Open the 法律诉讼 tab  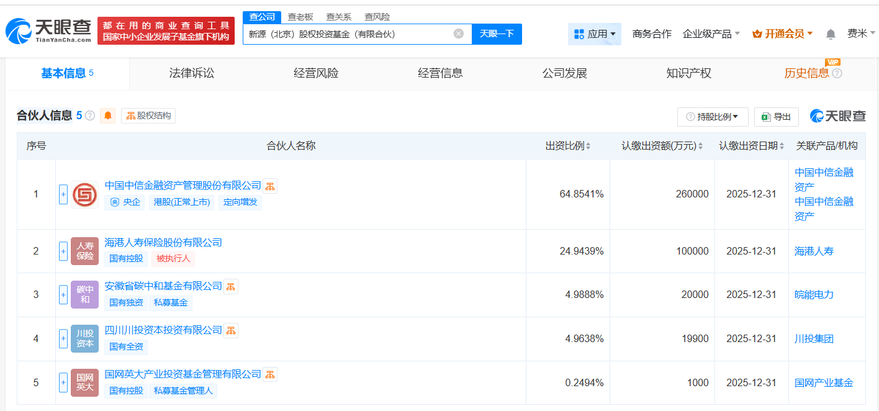tap(192, 73)
